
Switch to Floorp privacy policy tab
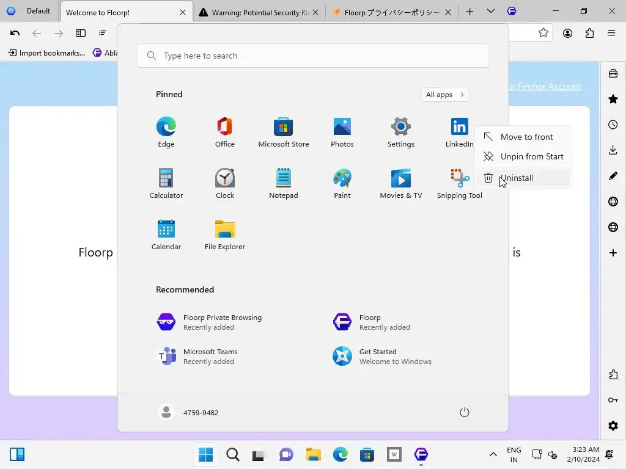pyautogui.click(x=391, y=12)
